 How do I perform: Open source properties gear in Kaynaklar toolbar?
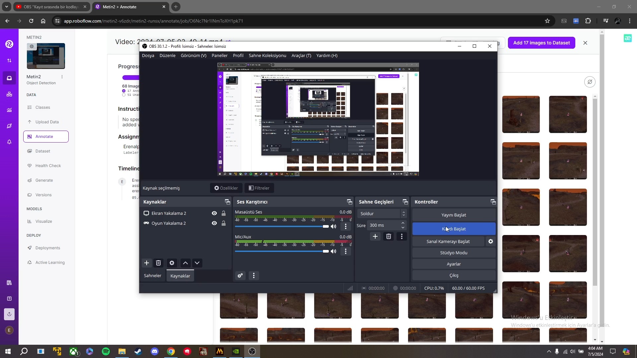(x=172, y=263)
